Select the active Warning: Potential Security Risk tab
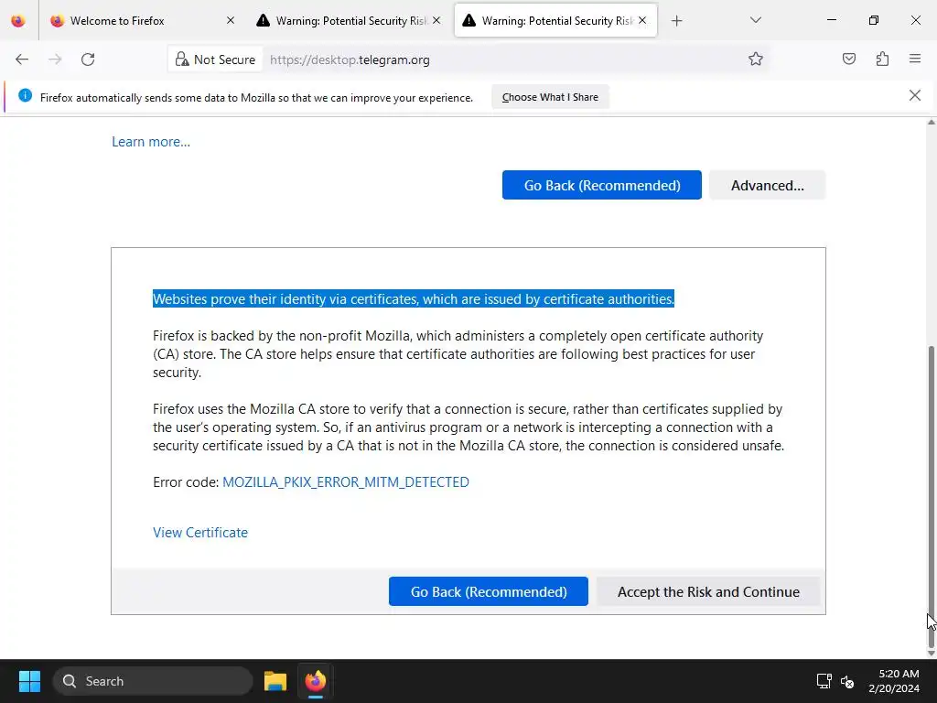The width and height of the screenshot is (937, 703). pos(555,21)
